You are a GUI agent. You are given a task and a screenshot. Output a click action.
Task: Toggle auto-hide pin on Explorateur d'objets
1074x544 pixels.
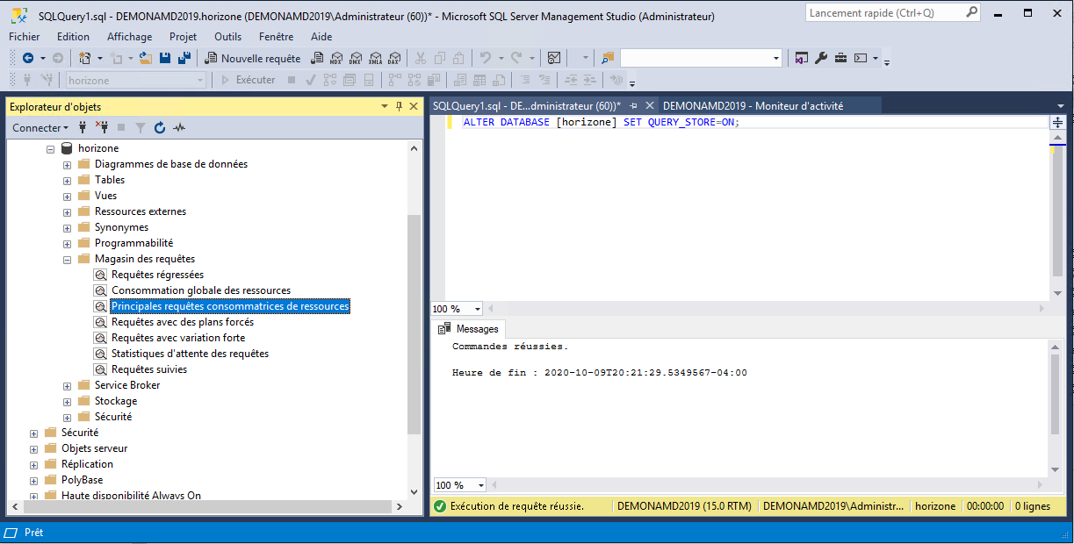pyautogui.click(x=399, y=106)
